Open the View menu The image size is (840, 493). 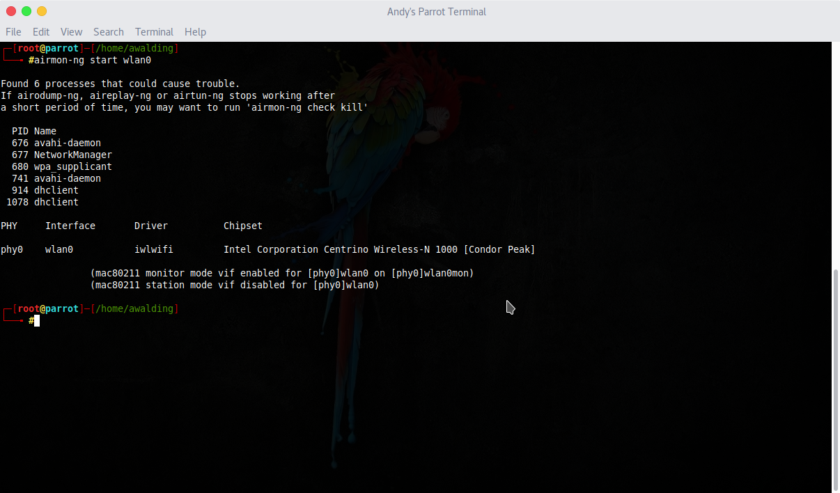[71, 32]
